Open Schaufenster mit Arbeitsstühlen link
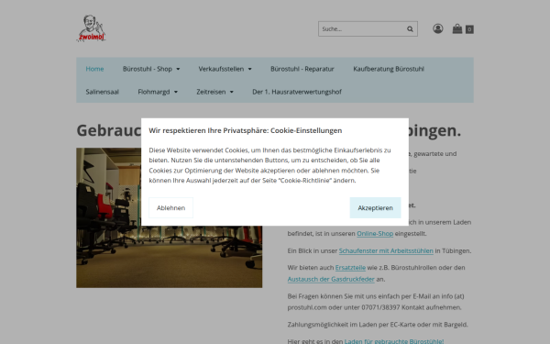550x344 pixels. click(386, 250)
